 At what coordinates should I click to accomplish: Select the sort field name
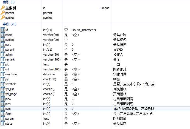[x=8, y=45]
